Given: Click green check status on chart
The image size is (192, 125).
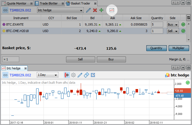Looking at the screenshot, I should [x=188, y=83].
